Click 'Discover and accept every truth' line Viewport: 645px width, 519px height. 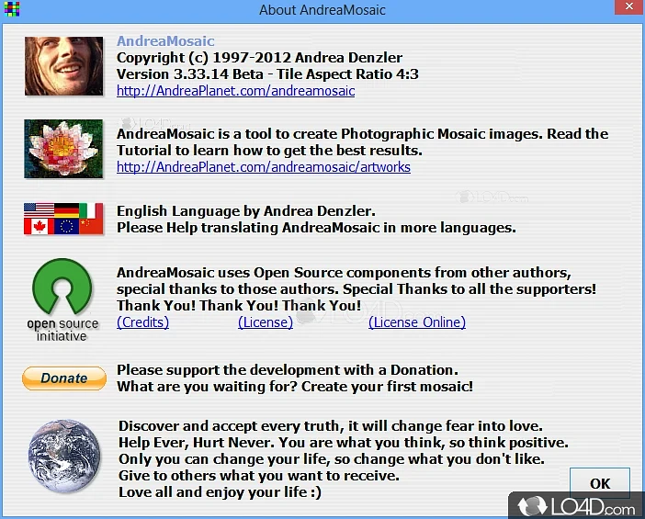pyautogui.click(x=331, y=425)
